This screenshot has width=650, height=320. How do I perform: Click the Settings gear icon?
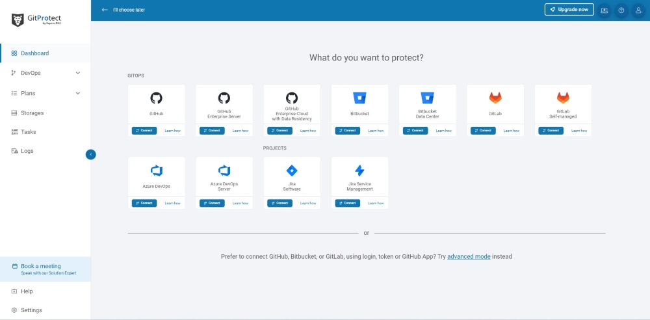click(14, 310)
